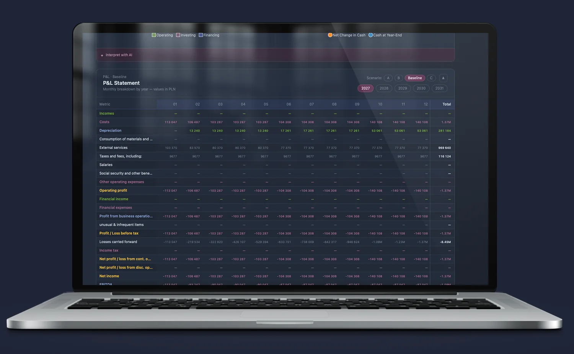Click the 12 month column header
Viewport: 574px width, 354px height.
426,104
